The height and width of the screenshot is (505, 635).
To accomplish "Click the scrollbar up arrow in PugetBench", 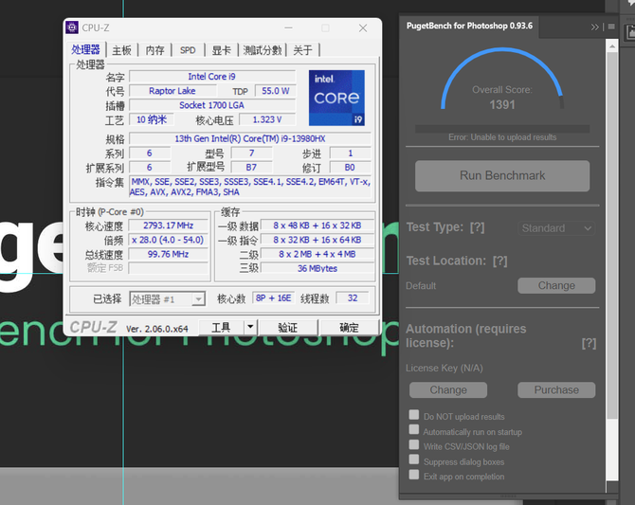I will 612,46.
